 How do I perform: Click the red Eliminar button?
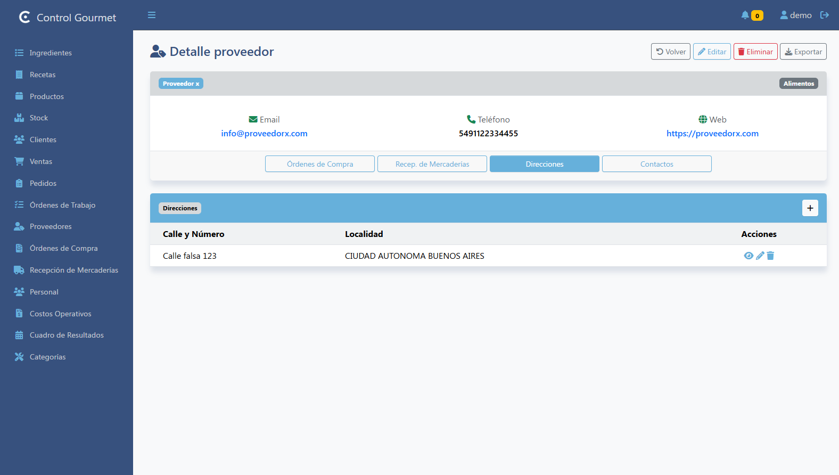pyautogui.click(x=755, y=52)
